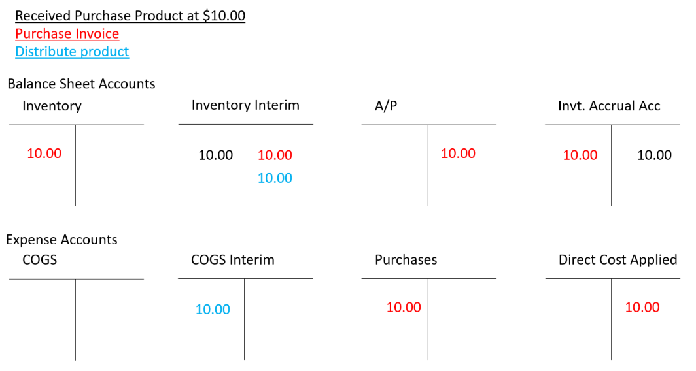Click the COGS Interim account title
696x371 pixels.
233,260
